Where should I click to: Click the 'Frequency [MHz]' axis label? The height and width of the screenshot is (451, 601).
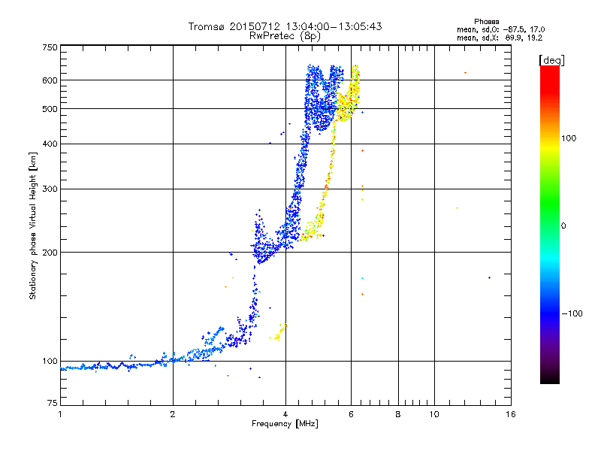[285, 424]
